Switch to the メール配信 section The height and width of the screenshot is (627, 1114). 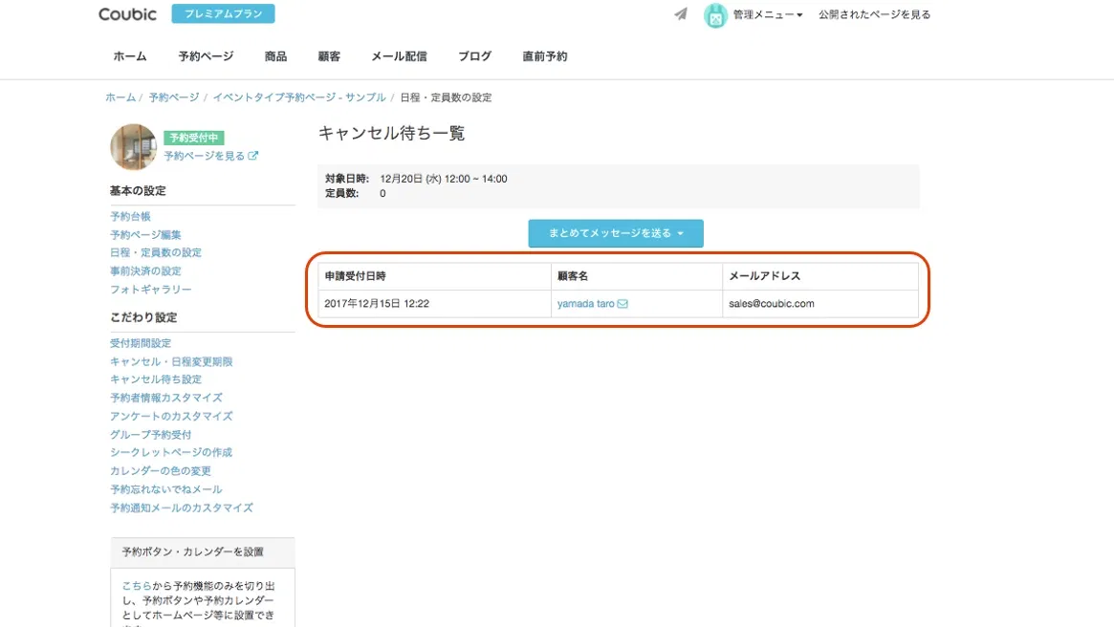pyautogui.click(x=400, y=56)
